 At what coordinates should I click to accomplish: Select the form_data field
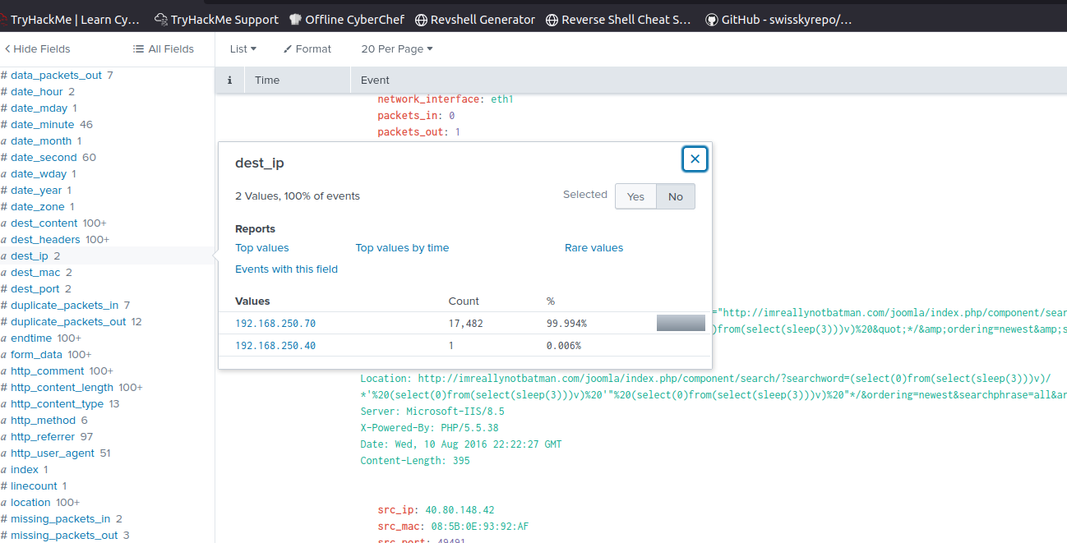click(x=36, y=355)
